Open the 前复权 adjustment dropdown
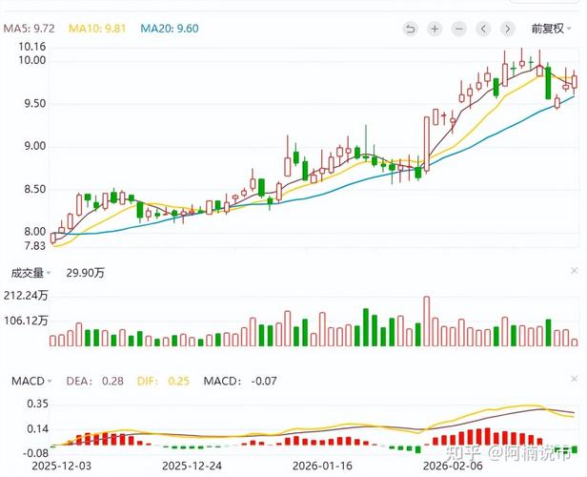 click(552, 29)
